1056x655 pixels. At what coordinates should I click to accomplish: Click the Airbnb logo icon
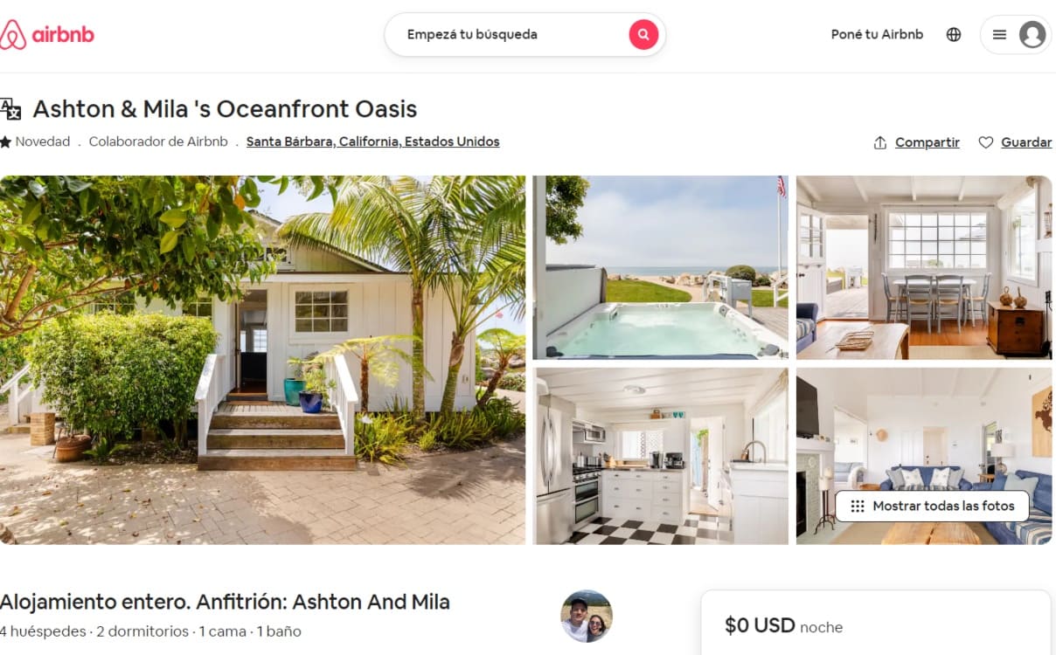click(13, 35)
